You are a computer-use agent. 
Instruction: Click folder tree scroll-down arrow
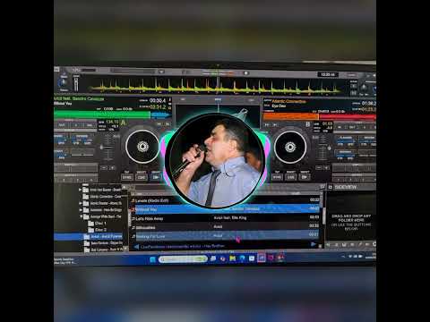(x=125, y=248)
